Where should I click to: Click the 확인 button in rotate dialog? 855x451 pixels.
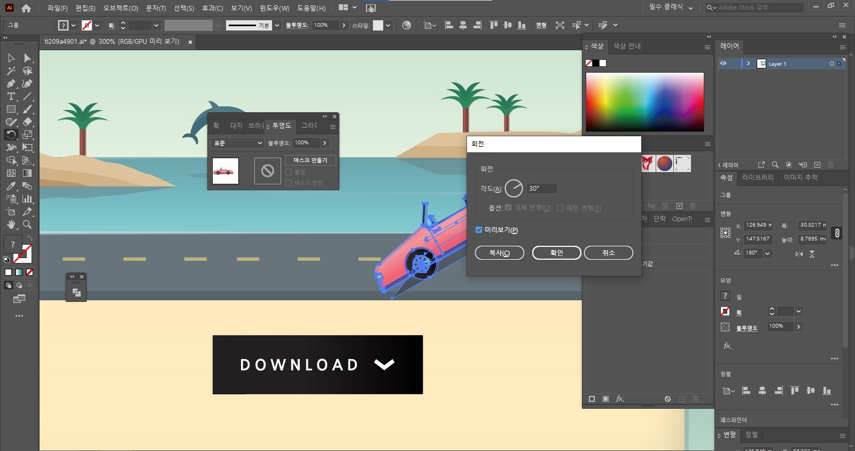[556, 253]
